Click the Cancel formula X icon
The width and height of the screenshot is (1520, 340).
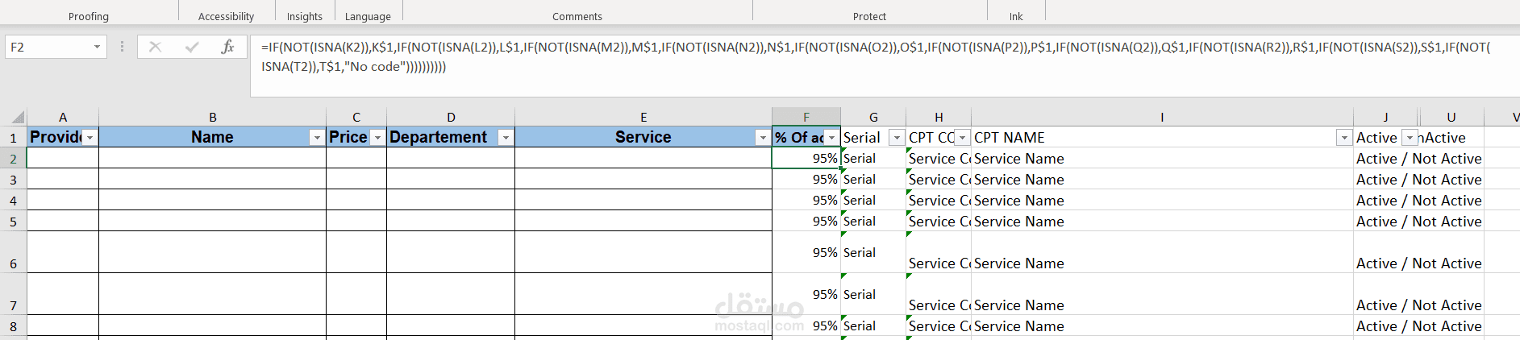click(x=155, y=47)
